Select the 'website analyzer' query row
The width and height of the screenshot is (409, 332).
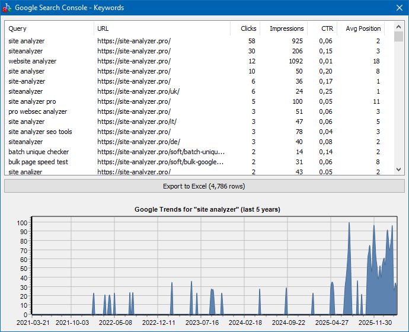[194, 61]
